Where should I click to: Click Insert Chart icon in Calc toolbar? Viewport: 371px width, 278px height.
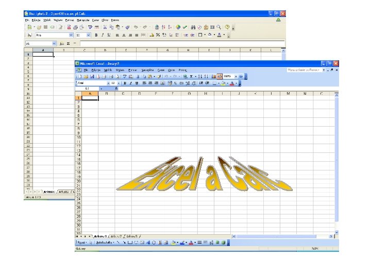(178, 27)
